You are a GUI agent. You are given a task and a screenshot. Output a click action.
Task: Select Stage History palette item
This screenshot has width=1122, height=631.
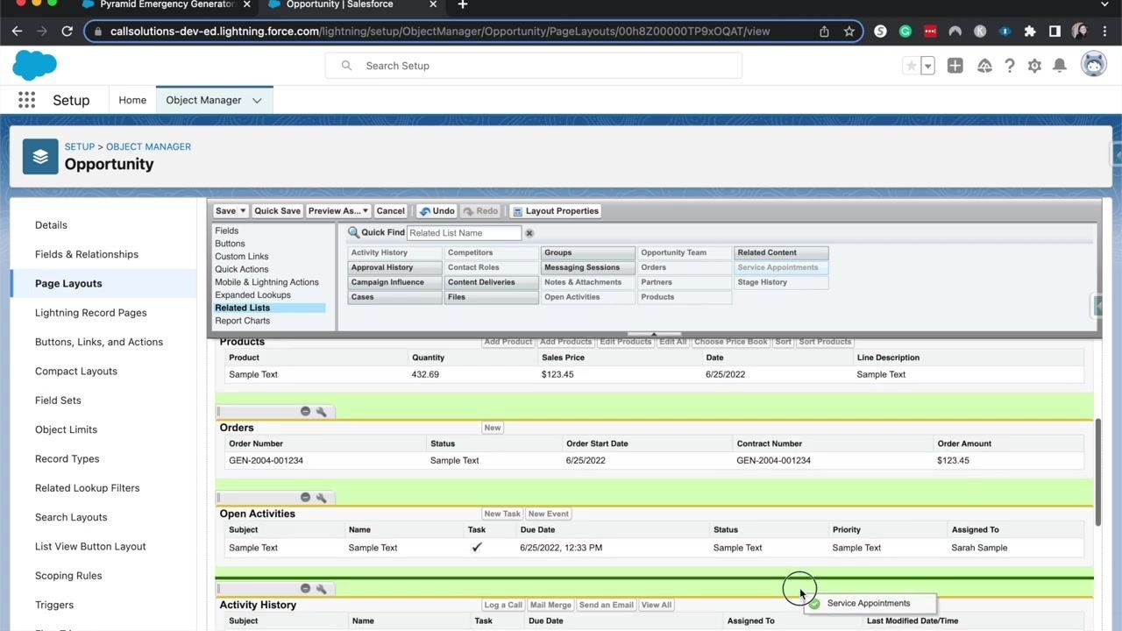pos(780,282)
